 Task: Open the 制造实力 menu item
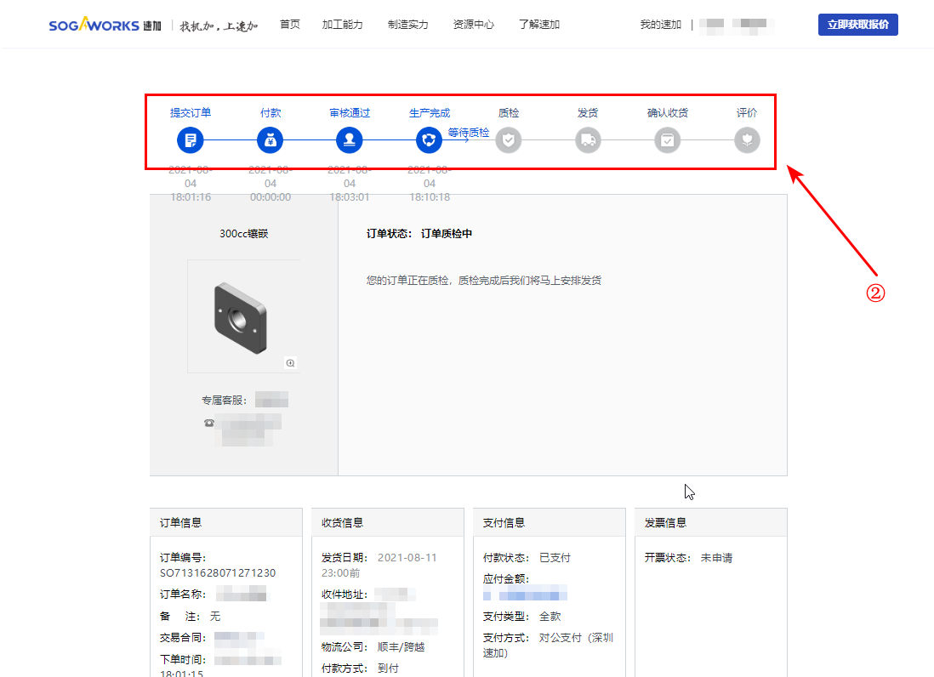(407, 25)
